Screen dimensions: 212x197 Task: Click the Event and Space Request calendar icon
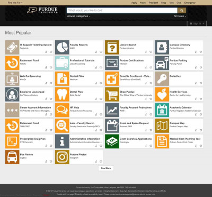(112, 126)
